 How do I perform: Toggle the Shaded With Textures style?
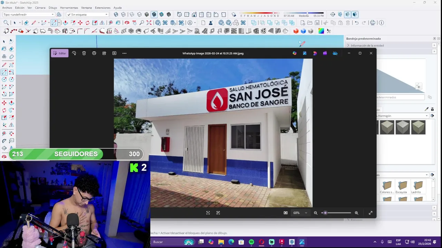click(154, 14)
